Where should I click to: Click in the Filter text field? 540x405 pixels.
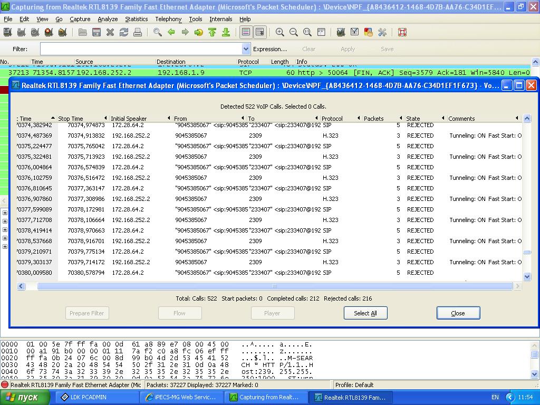coord(140,49)
